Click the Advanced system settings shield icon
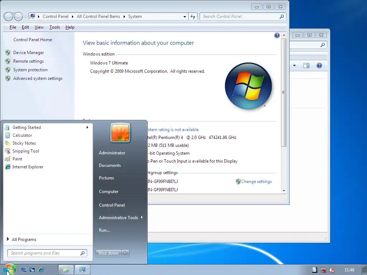 click(8, 78)
